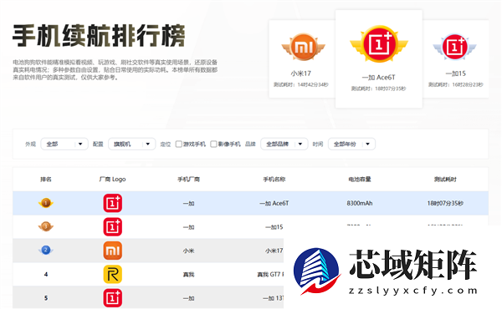Image resolution: width=502 pixels, height=309 pixels.
Task: Click the gold OnePlus medal on Ace6T card
Action: pyautogui.click(x=379, y=44)
